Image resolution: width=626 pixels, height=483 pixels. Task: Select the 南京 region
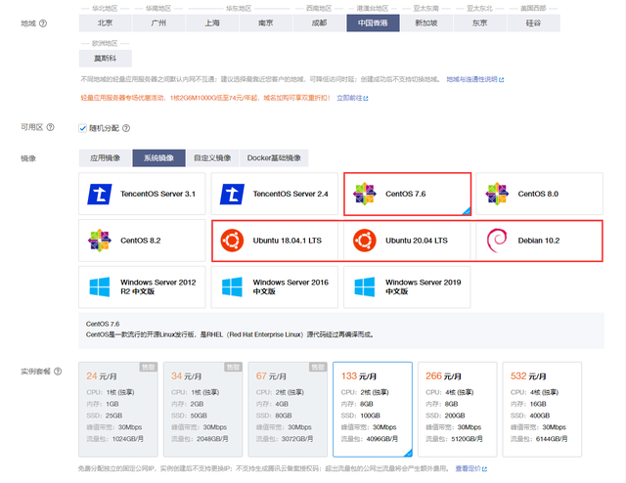[266, 23]
